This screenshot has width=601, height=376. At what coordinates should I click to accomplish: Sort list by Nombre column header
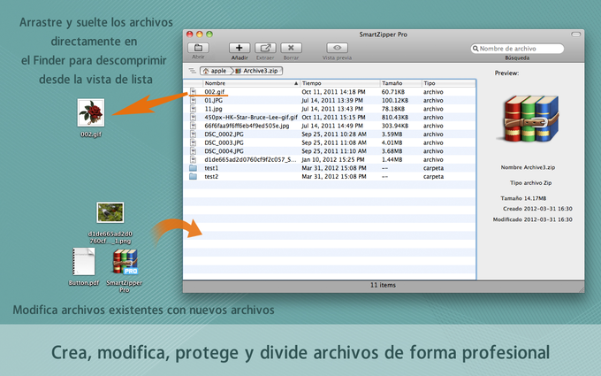(251, 83)
